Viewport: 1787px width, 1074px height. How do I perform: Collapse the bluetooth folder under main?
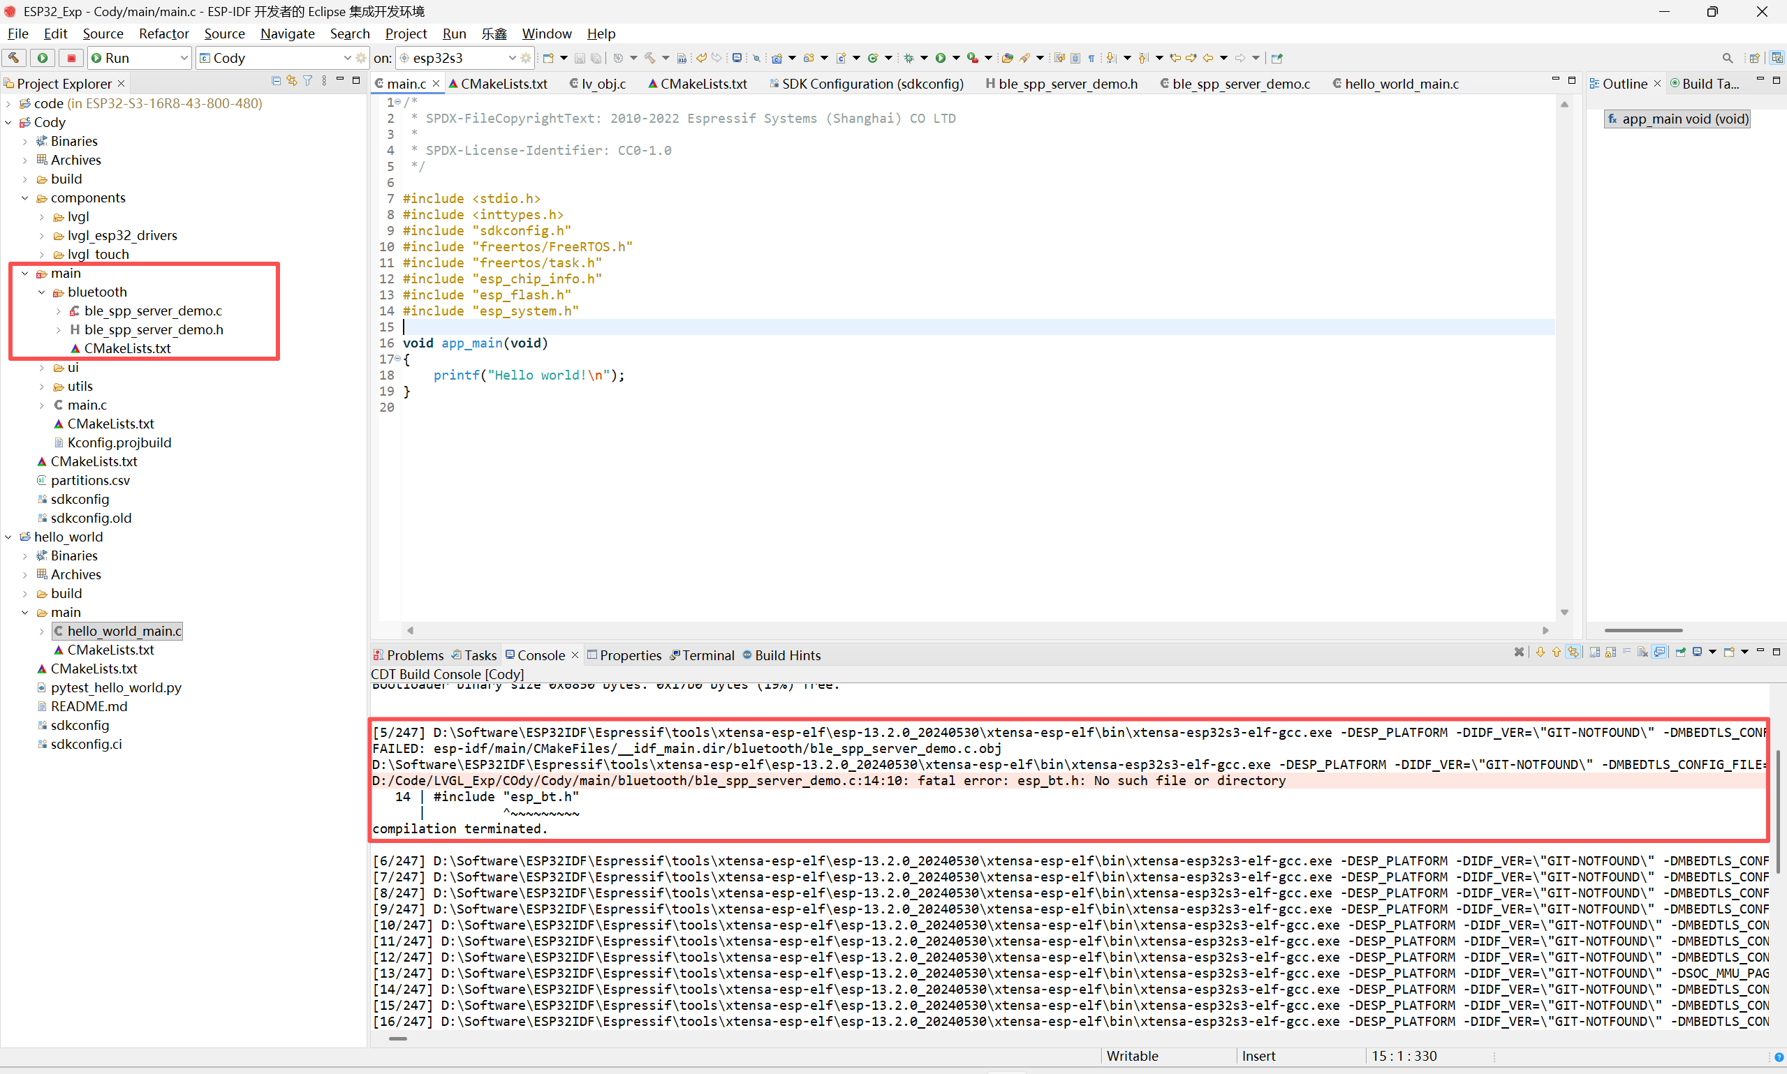(41, 292)
